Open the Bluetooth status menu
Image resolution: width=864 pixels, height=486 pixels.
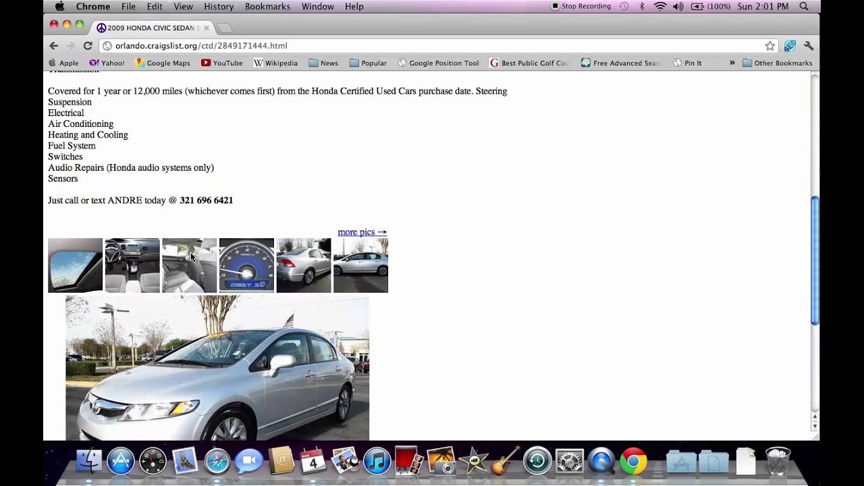click(x=642, y=6)
